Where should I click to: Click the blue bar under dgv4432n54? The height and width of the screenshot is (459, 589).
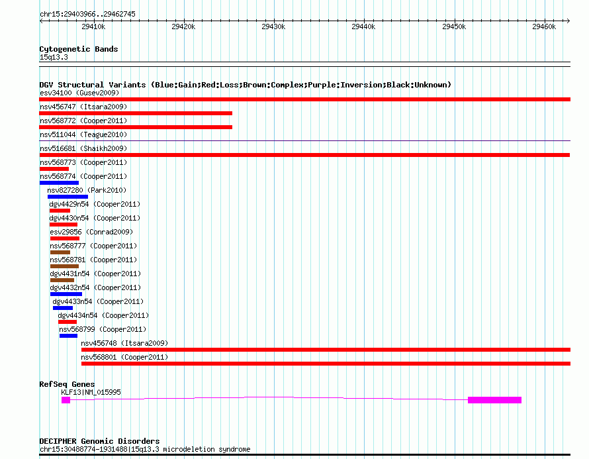click(66, 294)
